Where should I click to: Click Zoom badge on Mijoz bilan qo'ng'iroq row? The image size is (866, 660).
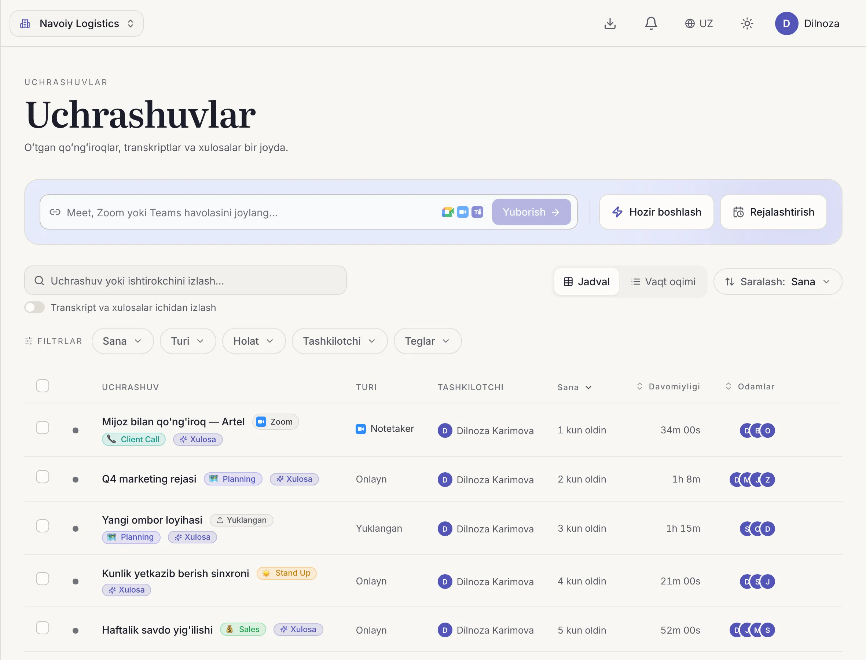275,422
